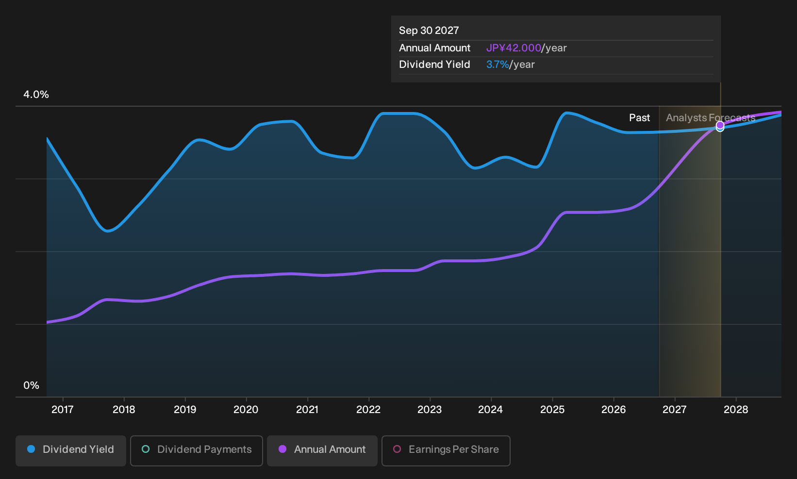
Task: Click the Past label on chart
Action: click(640, 118)
